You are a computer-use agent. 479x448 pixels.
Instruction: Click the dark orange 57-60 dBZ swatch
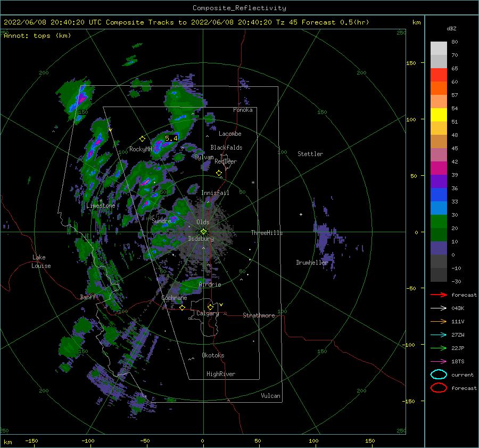point(439,88)
